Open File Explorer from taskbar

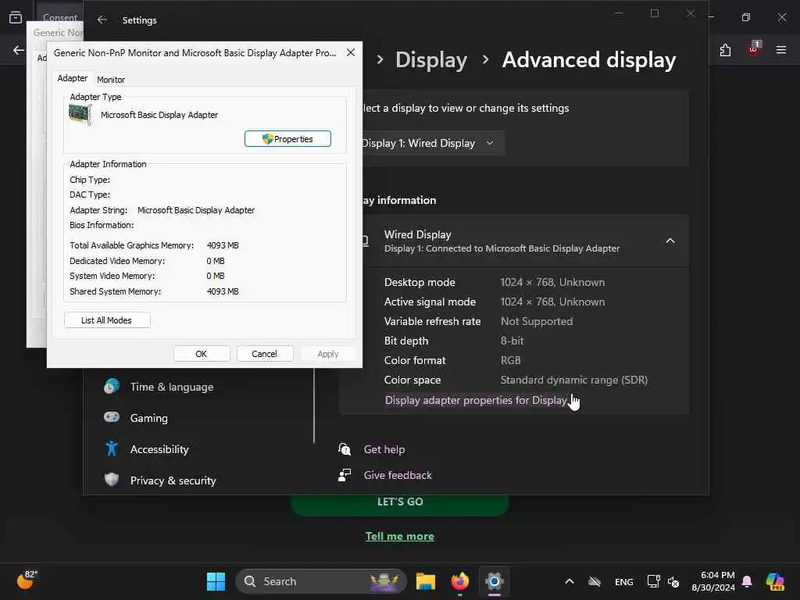point(426,581)
